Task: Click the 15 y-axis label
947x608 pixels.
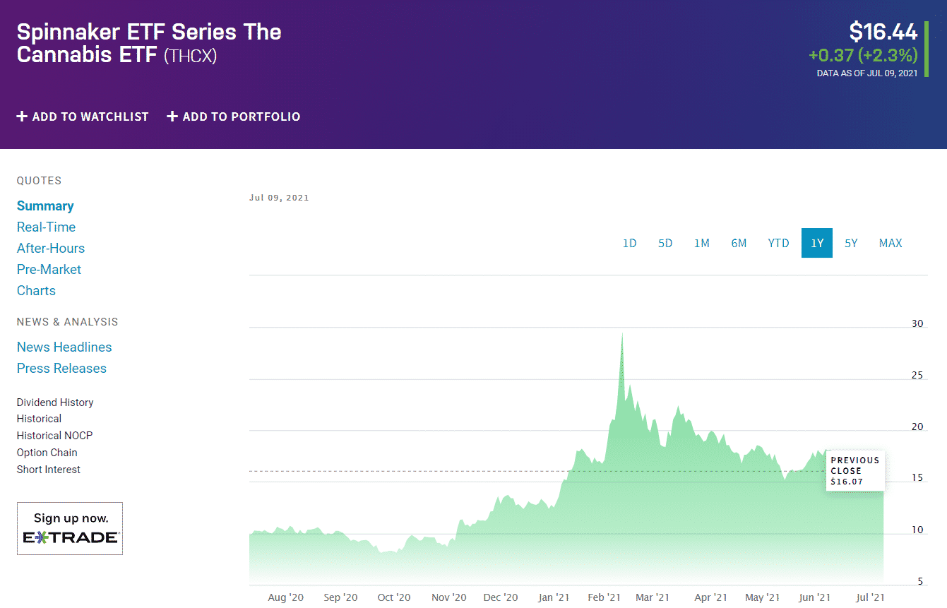Action: (x=917, y=478)
